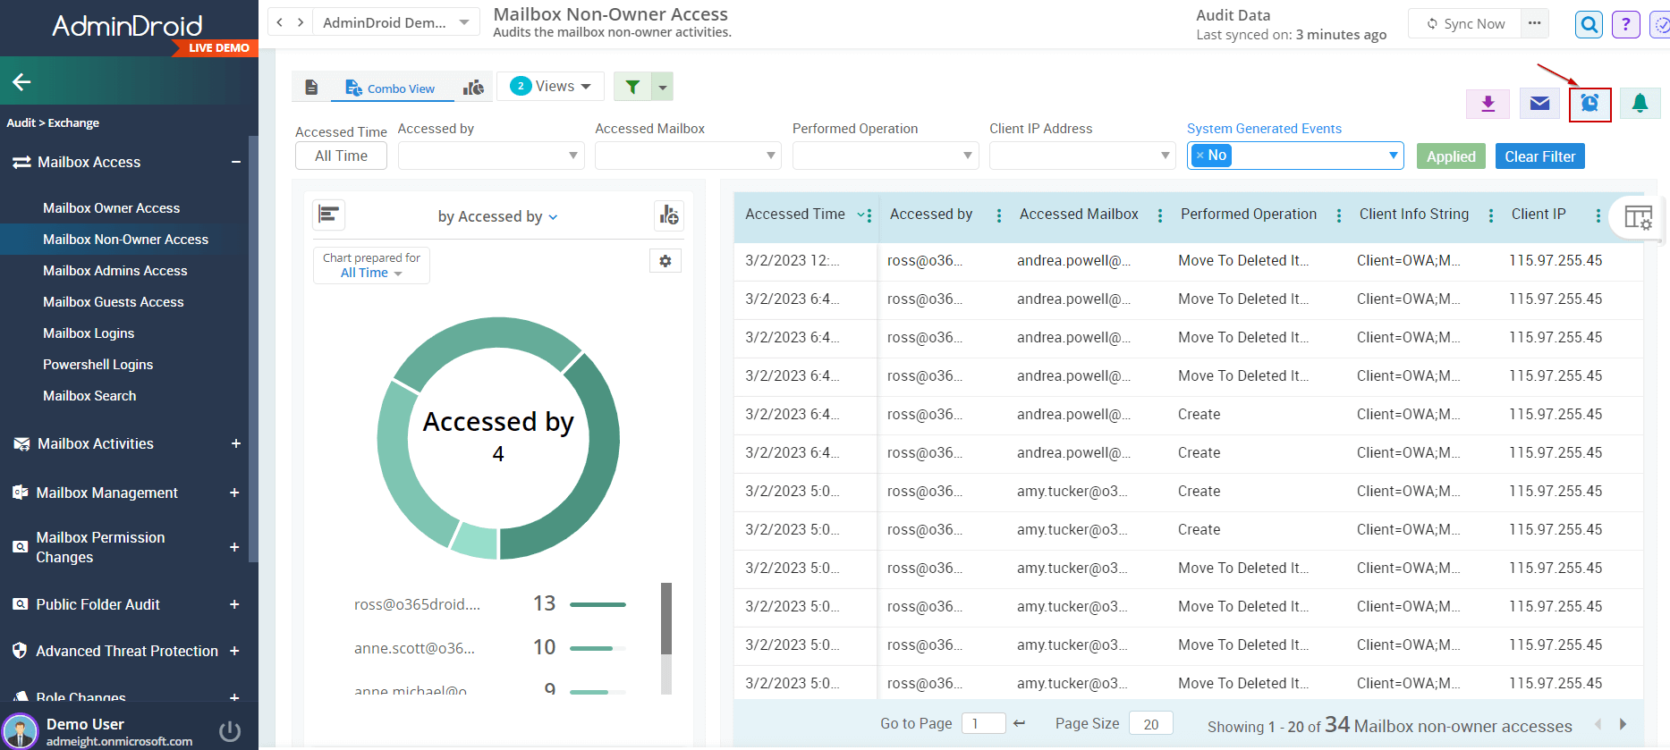Click the schedule report alarm clock icon
This screenshot has height=750, width=1670.
pos(1589,104)
